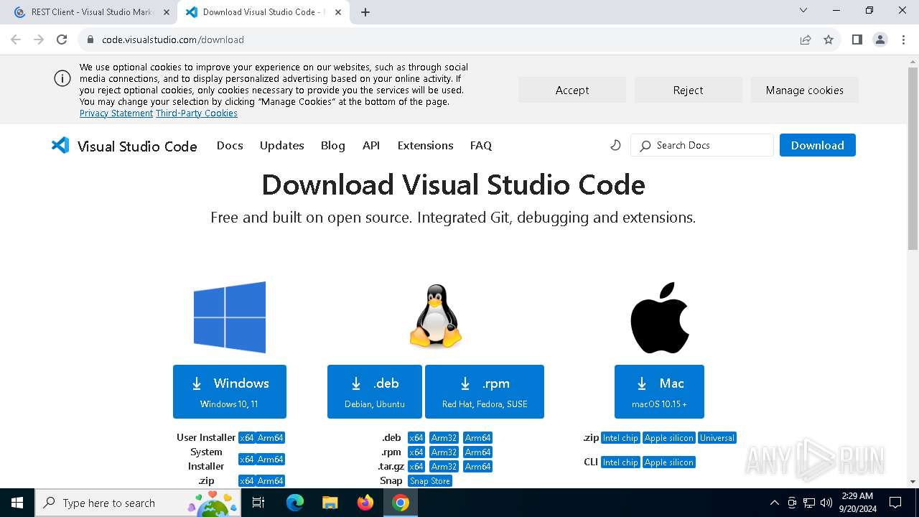
Task: Go back using the browser back arrow
Action: (x=16, y=39)
